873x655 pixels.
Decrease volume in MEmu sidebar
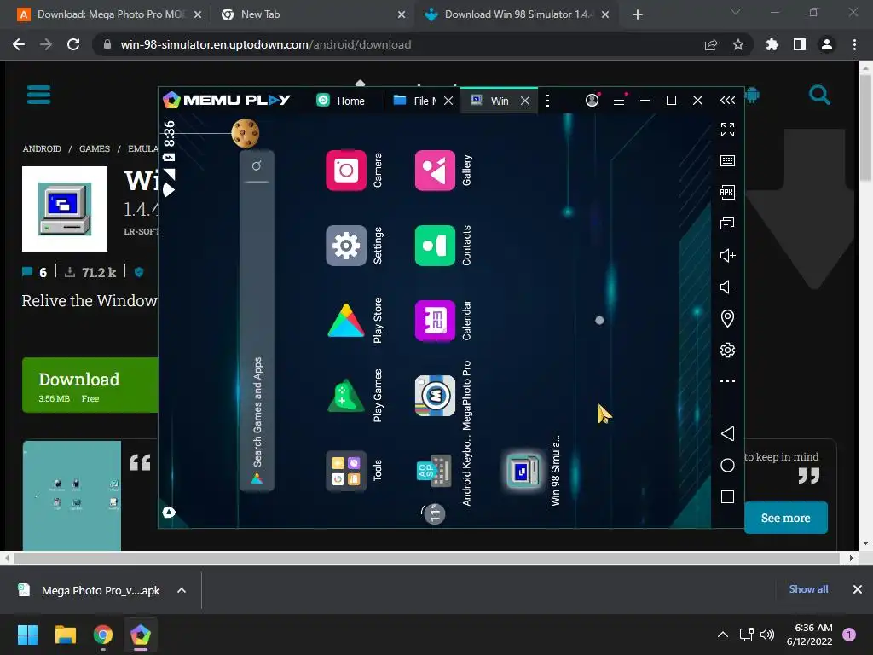(x=727, y=287)
